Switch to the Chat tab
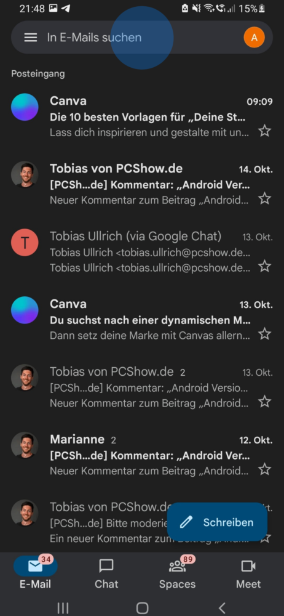This screenshot has width=284, height=616. 106,573
